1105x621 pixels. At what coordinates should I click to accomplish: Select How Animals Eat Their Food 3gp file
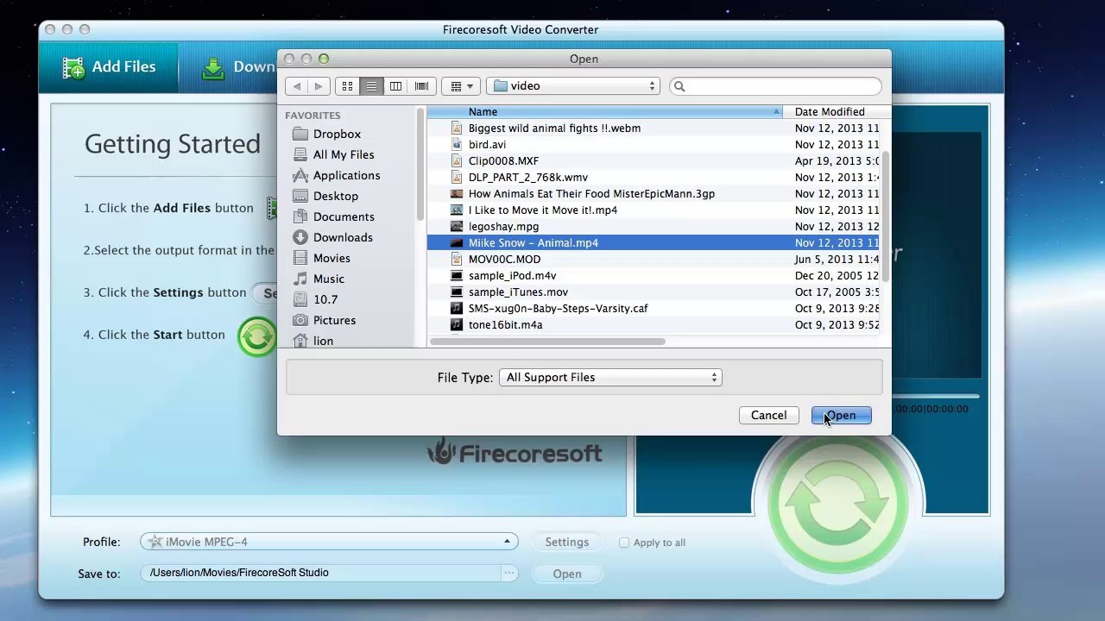point(591,193)
